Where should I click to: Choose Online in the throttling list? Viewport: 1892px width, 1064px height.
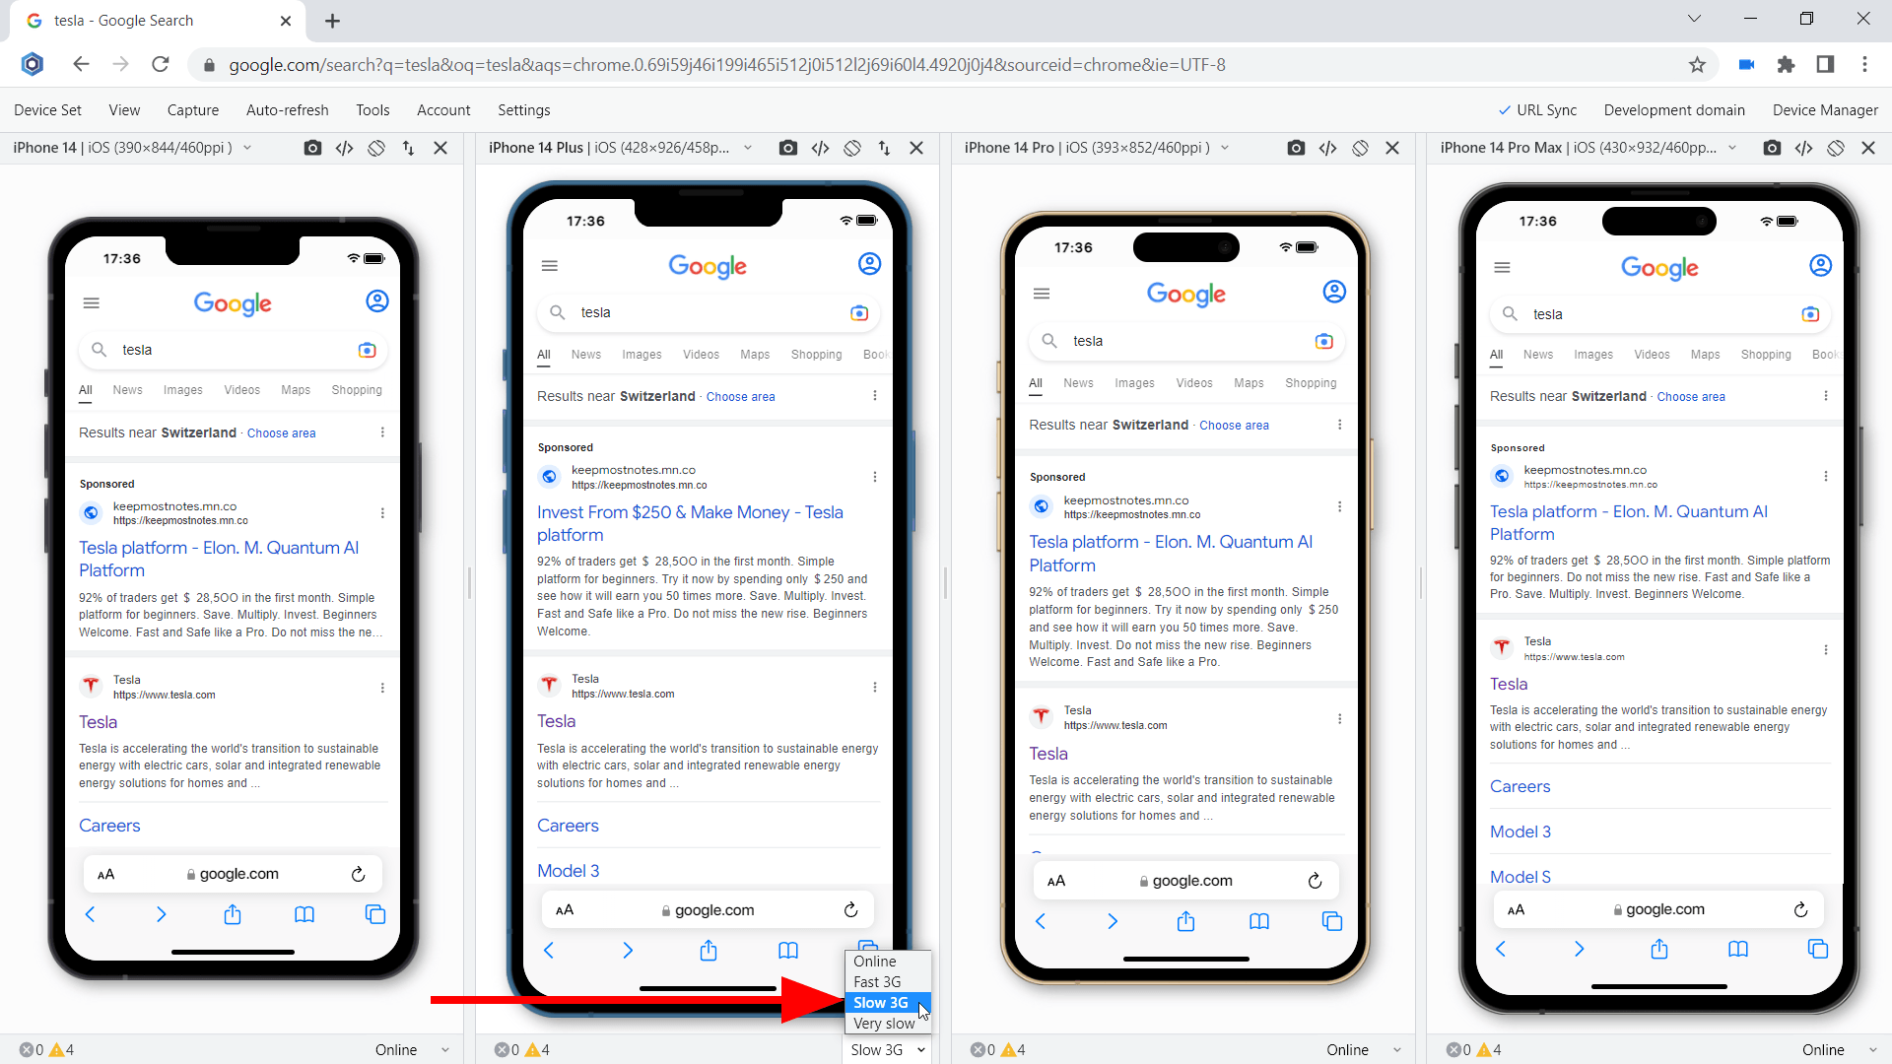[875, 961]
